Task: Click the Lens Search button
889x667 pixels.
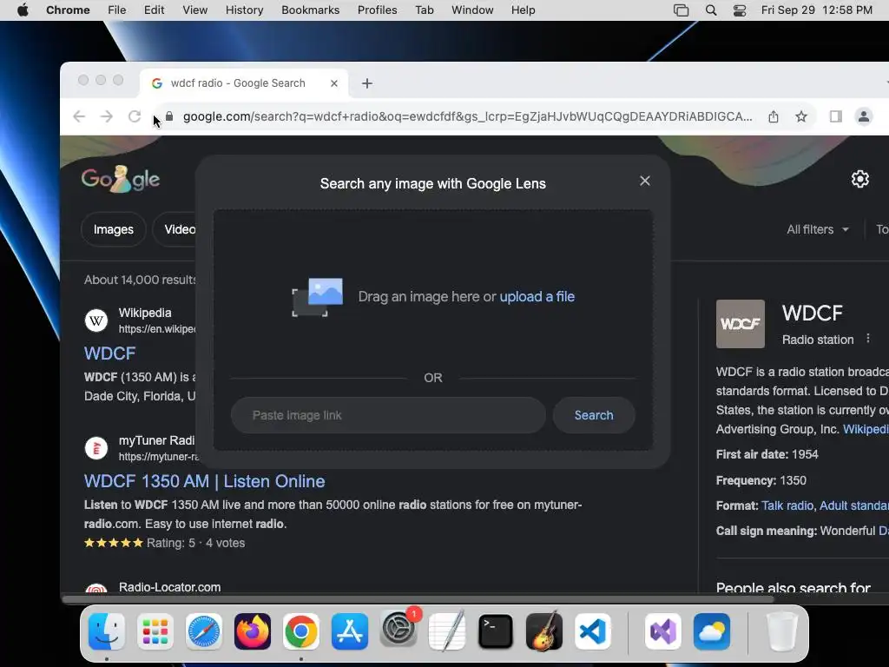Action: tap(594, 415)
